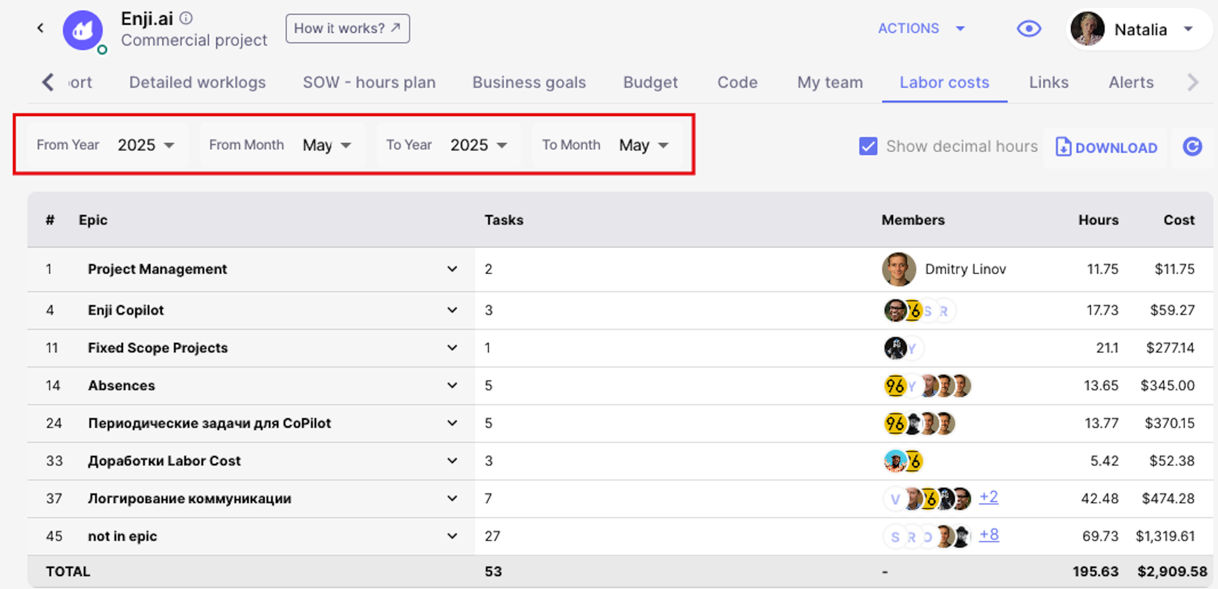Click member avatars in Fixed Scope Projects row

(x=903, y=348)
